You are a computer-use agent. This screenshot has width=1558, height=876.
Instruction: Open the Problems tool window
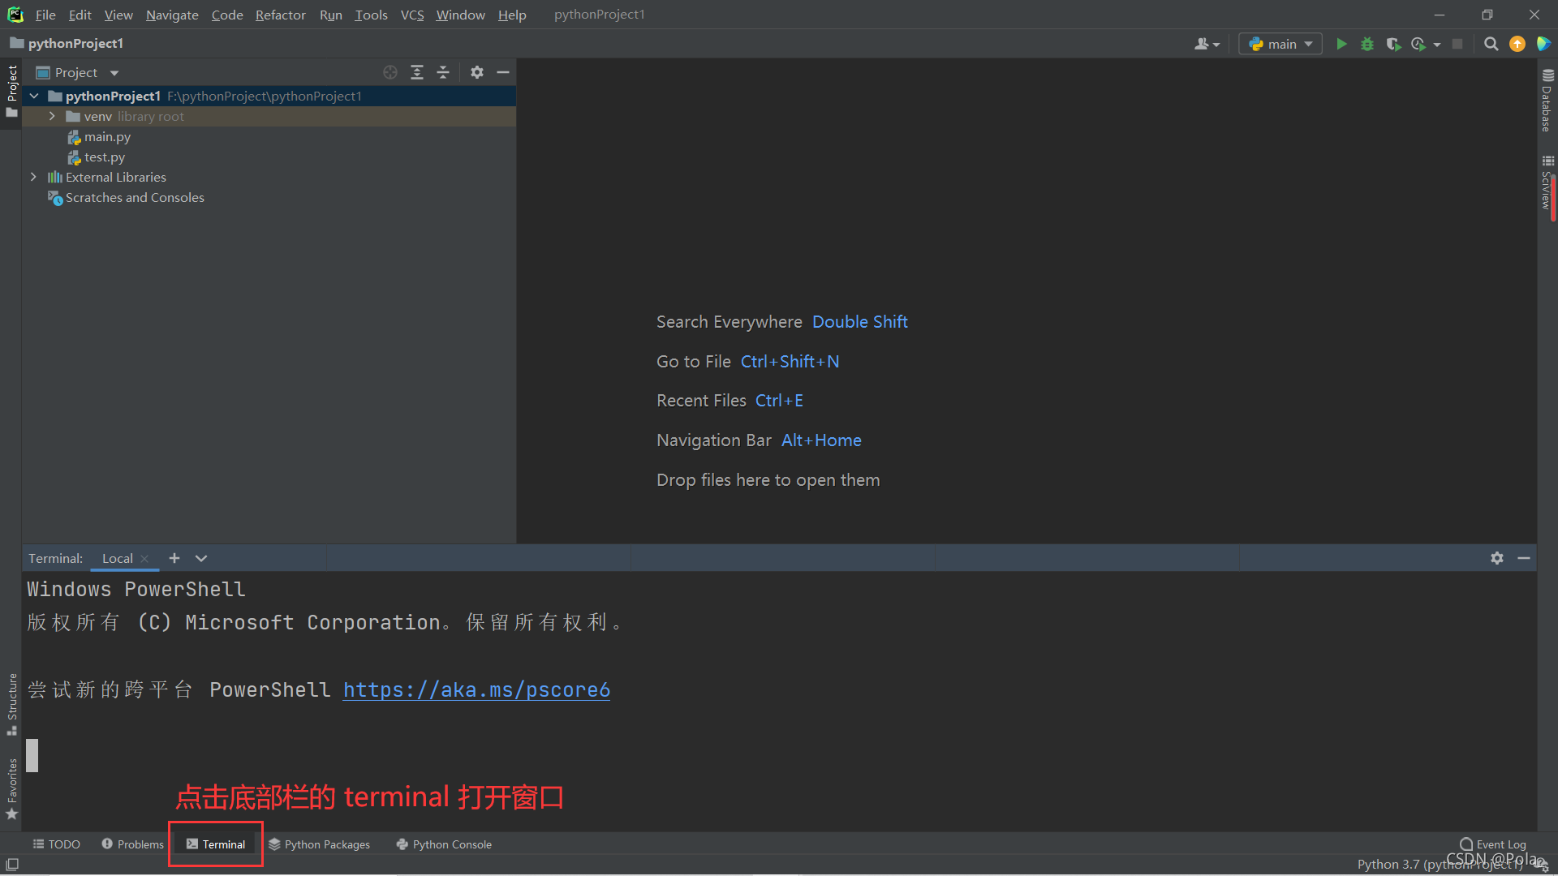click(x=132, y=844)
